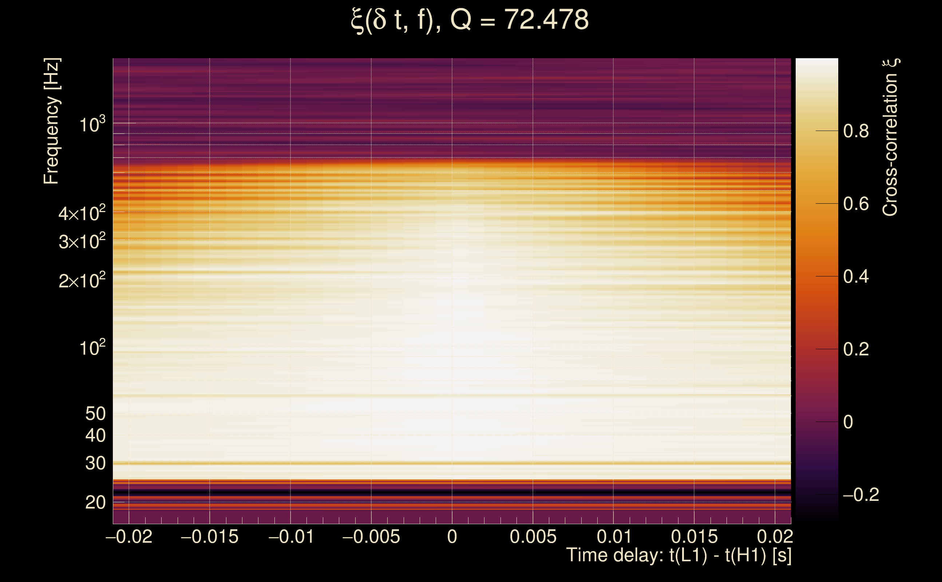Click the time delay t(L1) - t(H1) axis label

[x=678, y=555]
